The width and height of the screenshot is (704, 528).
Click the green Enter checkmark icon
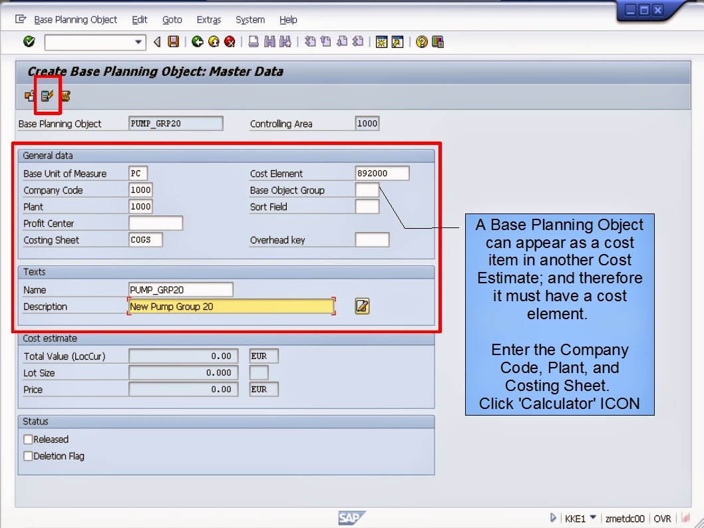coord(28,41)
